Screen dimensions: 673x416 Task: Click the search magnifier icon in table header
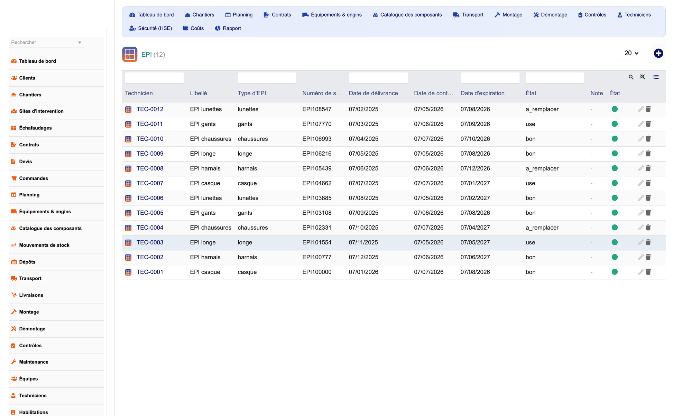click(x=631, y=77)
